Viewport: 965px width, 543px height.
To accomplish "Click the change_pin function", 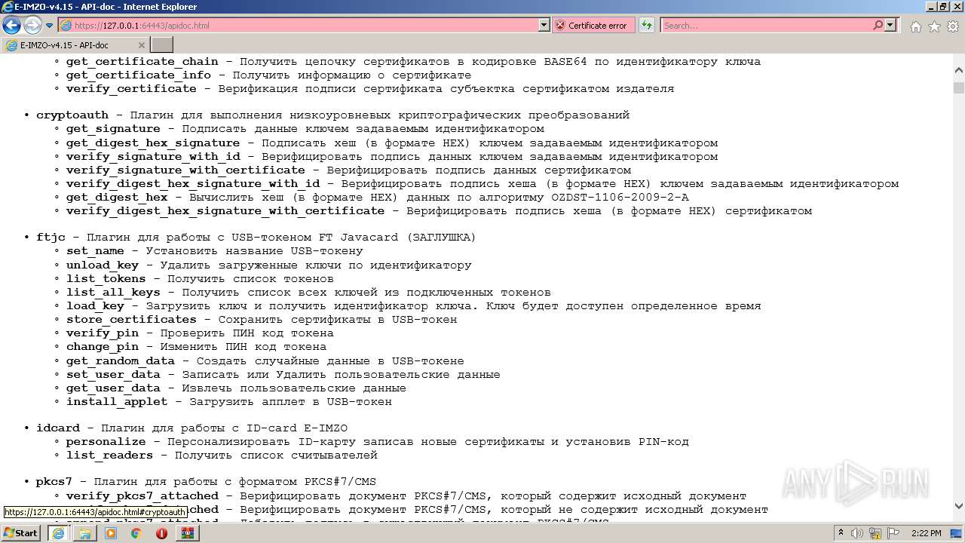I will point(103,347).
